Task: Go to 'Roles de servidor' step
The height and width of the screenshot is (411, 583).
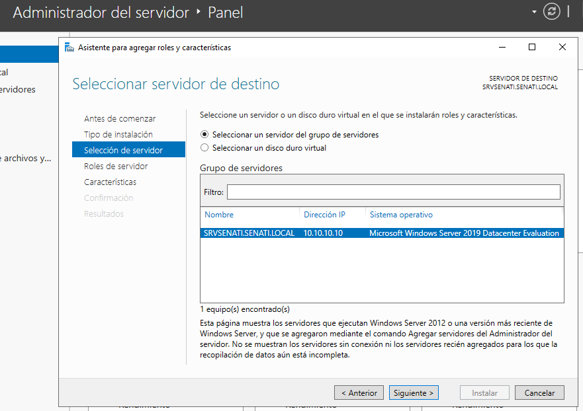Action: point(116,166)
